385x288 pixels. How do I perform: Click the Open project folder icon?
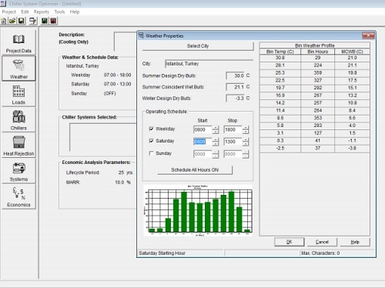(x=12, y=21)
